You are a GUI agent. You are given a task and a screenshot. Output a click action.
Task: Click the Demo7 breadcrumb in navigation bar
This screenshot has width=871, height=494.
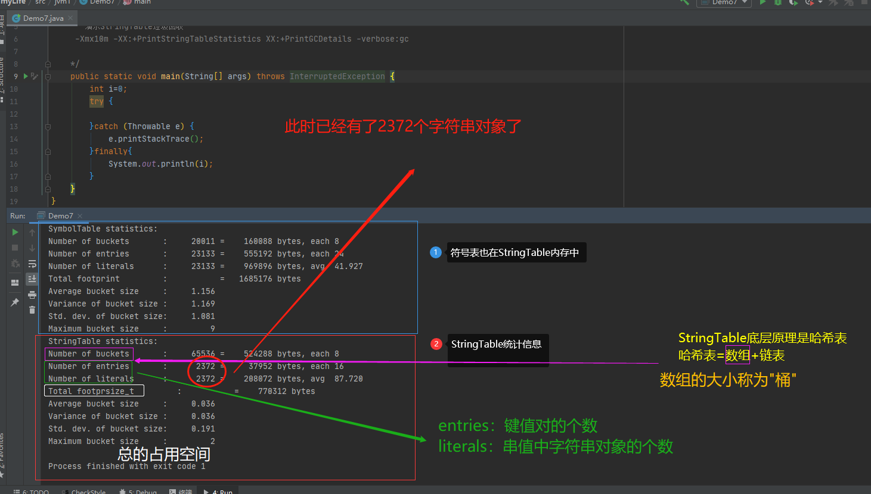point(97,2)
